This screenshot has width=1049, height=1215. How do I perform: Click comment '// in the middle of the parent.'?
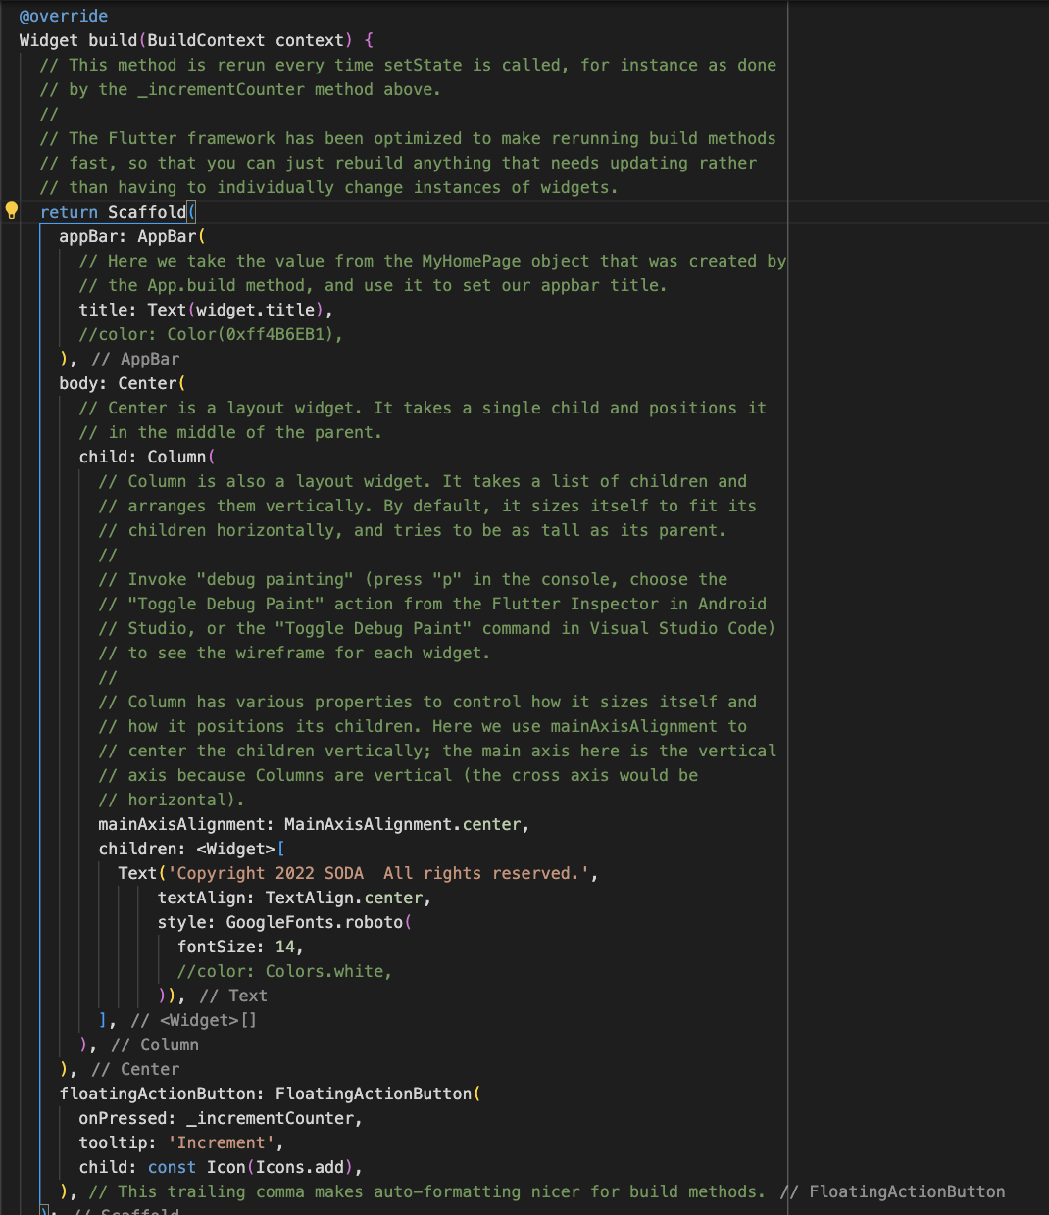pyautogui.click(x=230, y=432)
